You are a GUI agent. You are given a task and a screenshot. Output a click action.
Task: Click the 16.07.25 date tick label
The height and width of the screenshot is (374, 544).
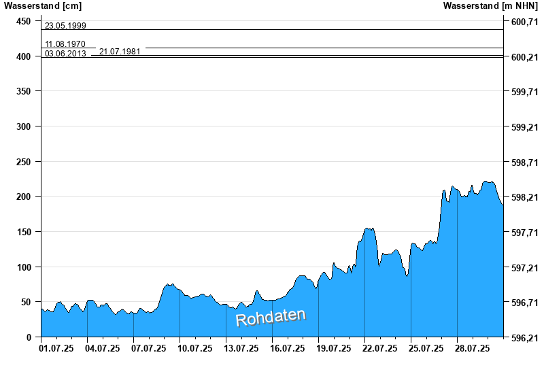coord(288,348)
